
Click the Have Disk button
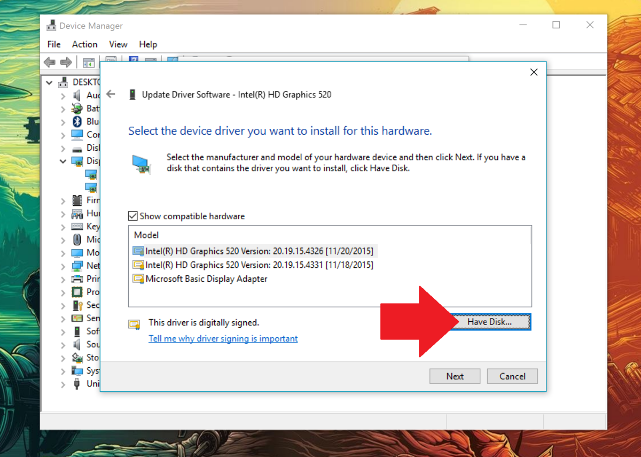point(489,322)
